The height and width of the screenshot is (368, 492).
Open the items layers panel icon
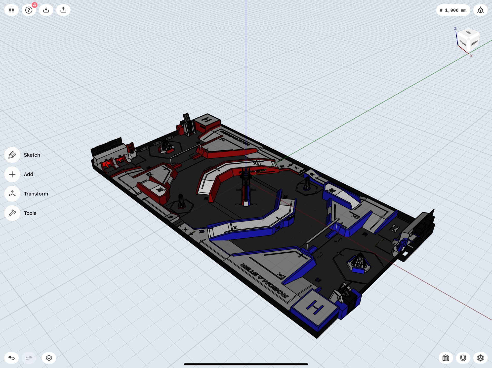(x=49, y=358)
